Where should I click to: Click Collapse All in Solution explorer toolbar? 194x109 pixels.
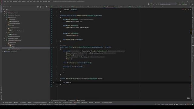click(x=43, y=7)
